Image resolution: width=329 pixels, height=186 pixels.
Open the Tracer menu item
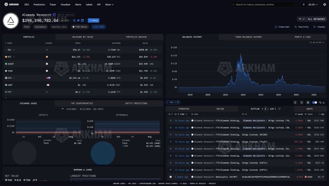53,4
